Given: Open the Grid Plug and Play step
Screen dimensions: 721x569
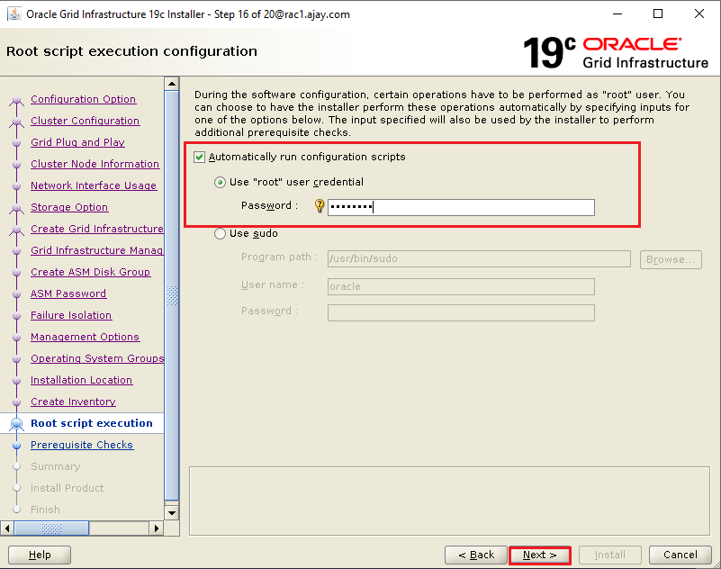Looking at the screenshot, I should (x=77, y=142).
